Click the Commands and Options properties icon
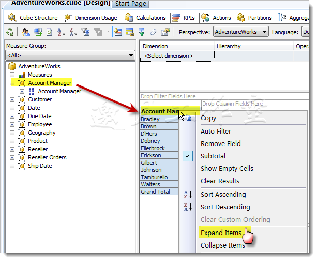Viewport: 317px width, 261px height. point(165,32)
